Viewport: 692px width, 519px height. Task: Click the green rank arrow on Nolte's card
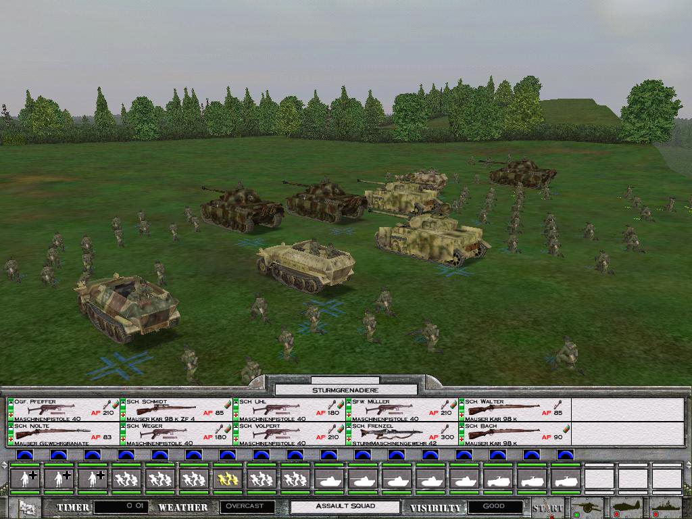11,428
